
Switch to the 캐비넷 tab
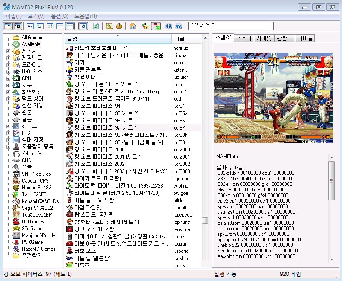(264, 38)
